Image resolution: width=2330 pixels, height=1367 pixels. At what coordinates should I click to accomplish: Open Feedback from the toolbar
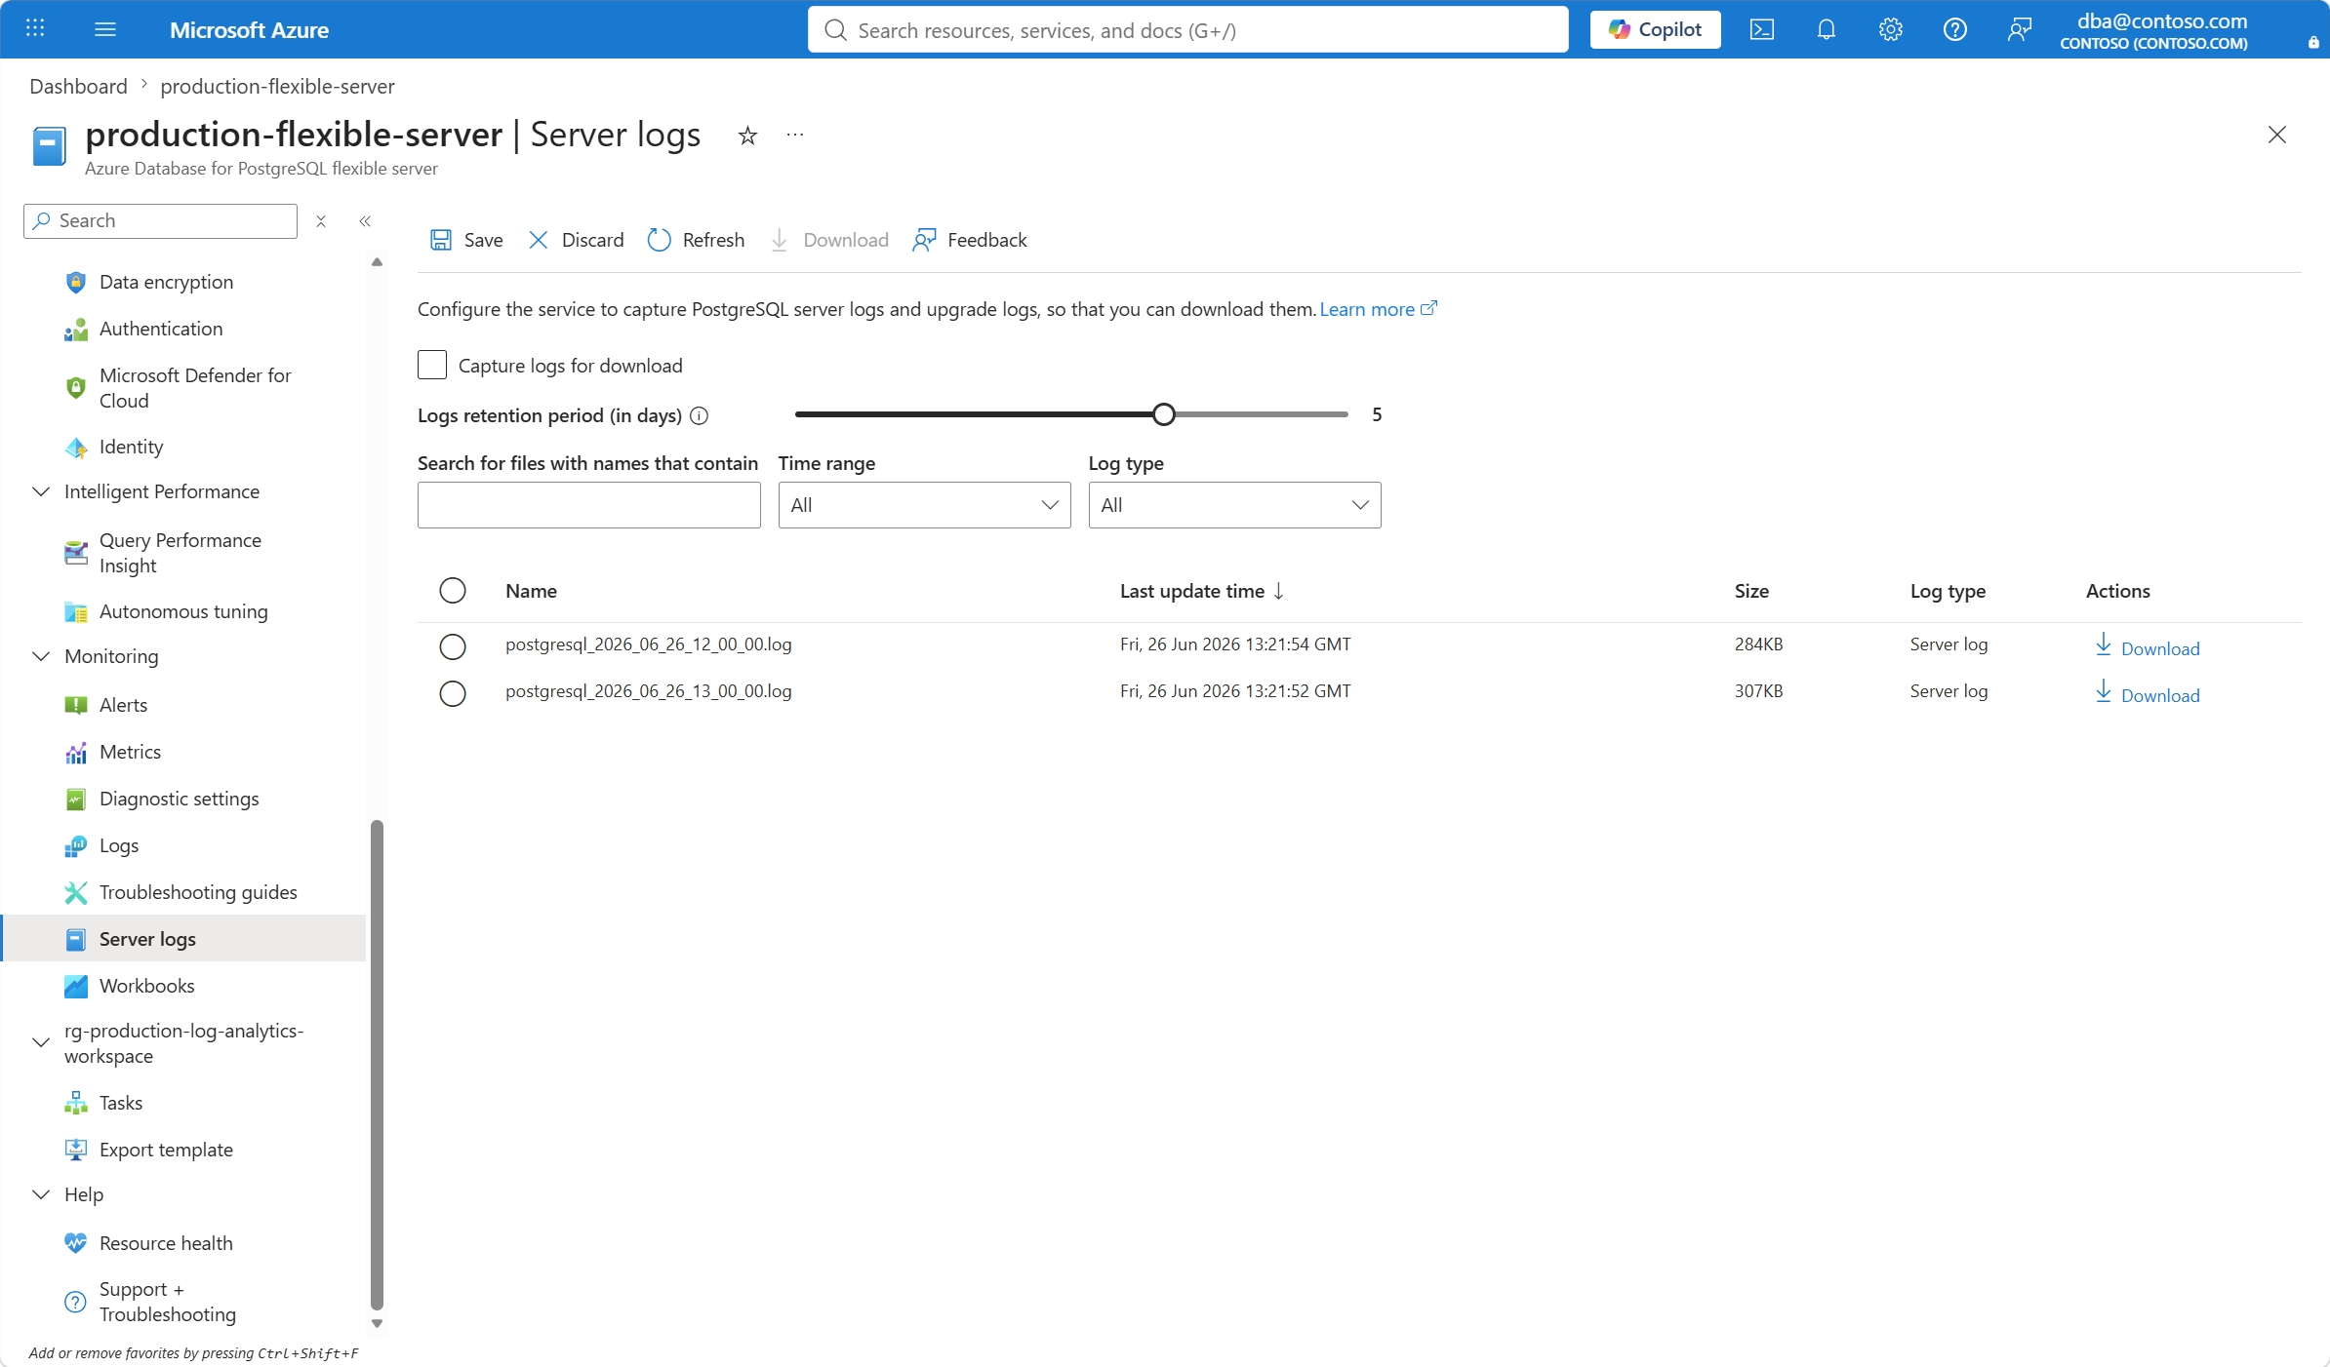click(x=970, y=240)
